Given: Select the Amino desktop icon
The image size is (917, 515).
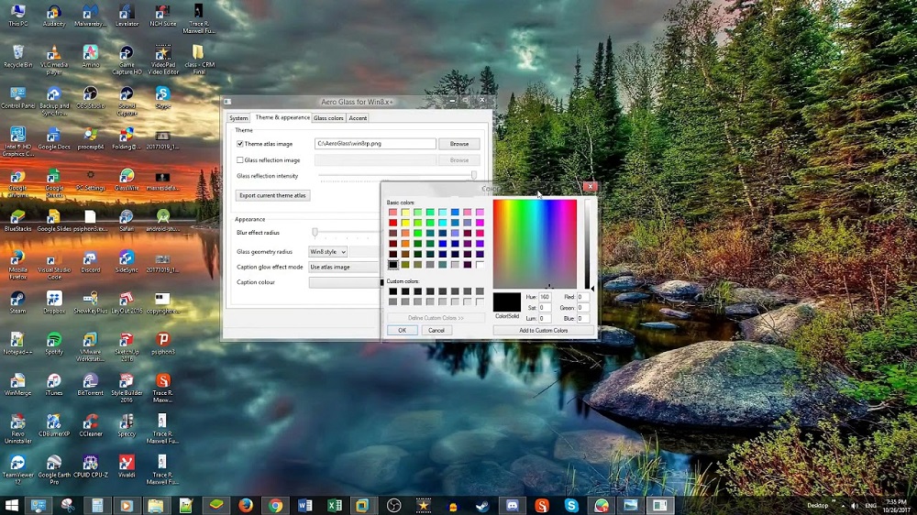Looking at the screenshot, I should pos(90,56).
